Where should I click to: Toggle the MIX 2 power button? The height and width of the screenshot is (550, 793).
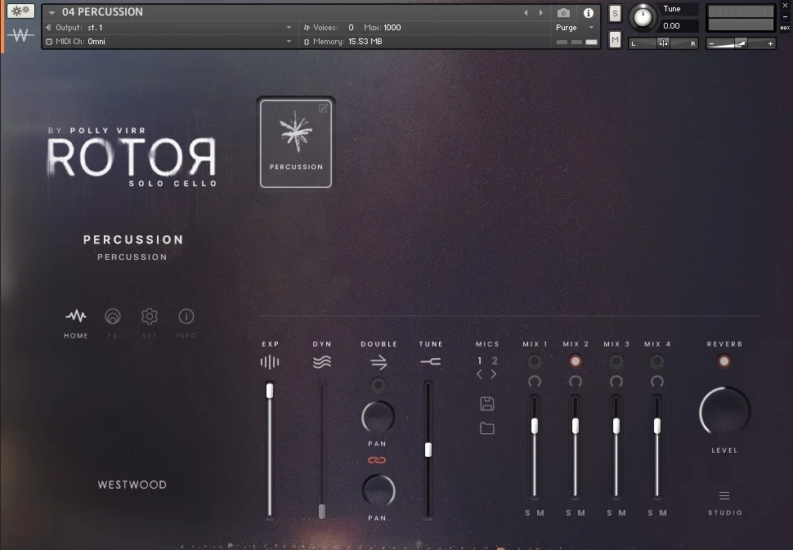[x=575, y=361]
